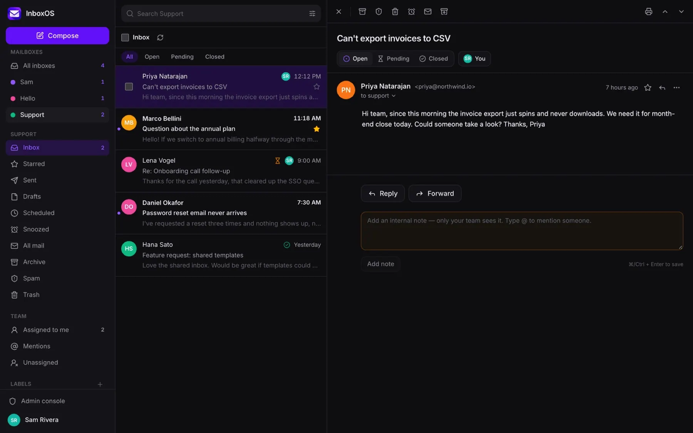Click the Forward button
The height and width of the screenshot is (433, 693).
435,194
